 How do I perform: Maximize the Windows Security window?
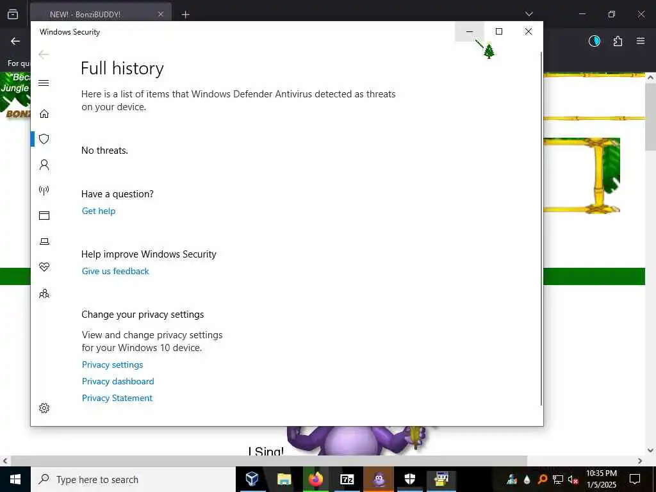(498, 31)
